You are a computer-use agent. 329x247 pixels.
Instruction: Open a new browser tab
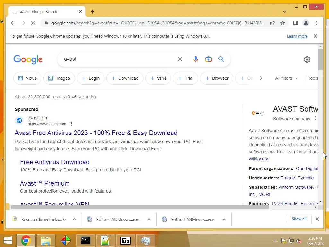(x=93, y=12)
